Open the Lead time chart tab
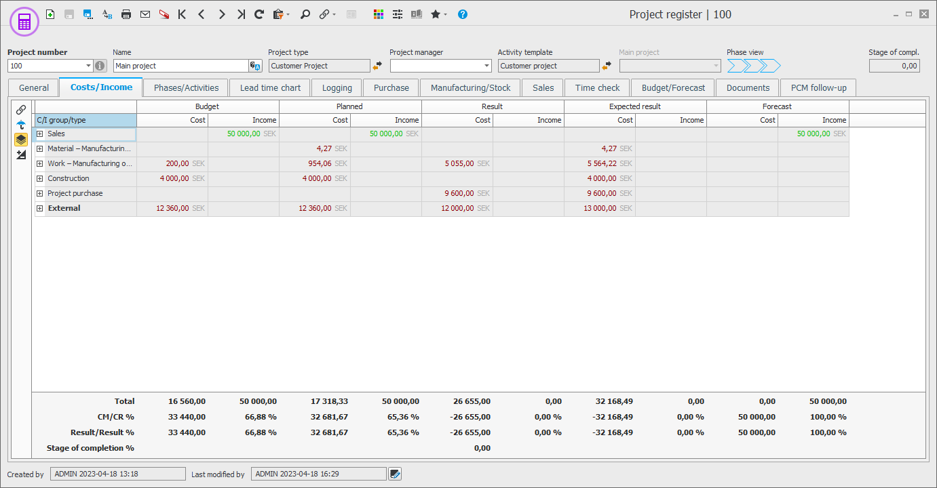The height and width of the screenshot is (488, 937). pyautogui.click(x=270, y=87)
